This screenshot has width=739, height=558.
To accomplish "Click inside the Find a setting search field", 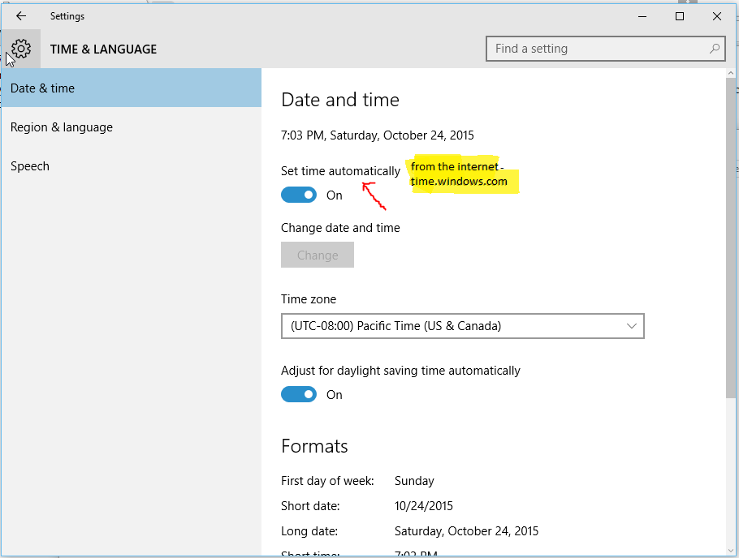I will click(585, 49).
